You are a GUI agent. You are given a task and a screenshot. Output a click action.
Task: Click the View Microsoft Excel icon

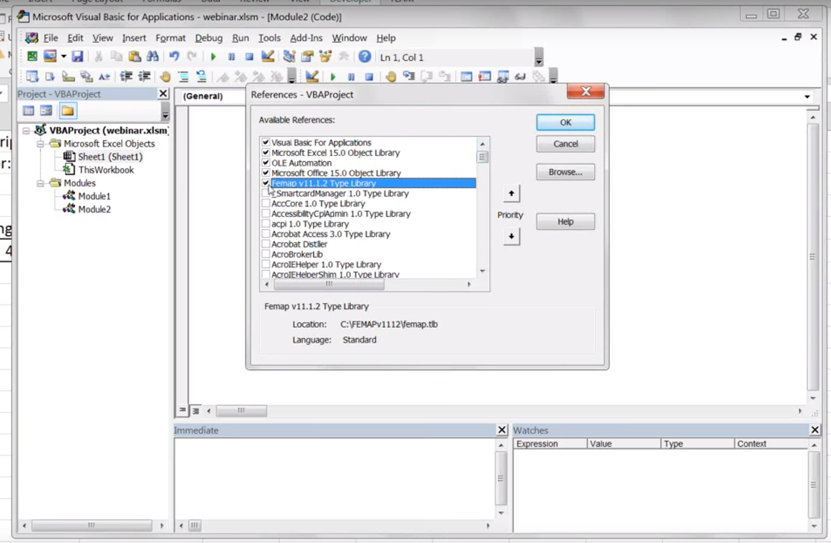[32, 57]
